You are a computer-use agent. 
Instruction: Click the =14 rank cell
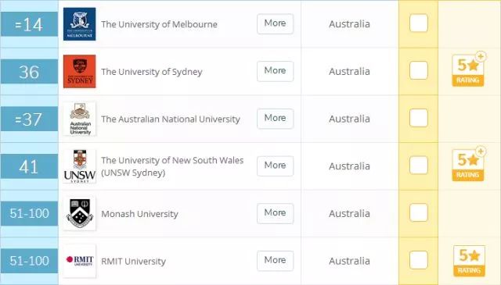point(29,24)
